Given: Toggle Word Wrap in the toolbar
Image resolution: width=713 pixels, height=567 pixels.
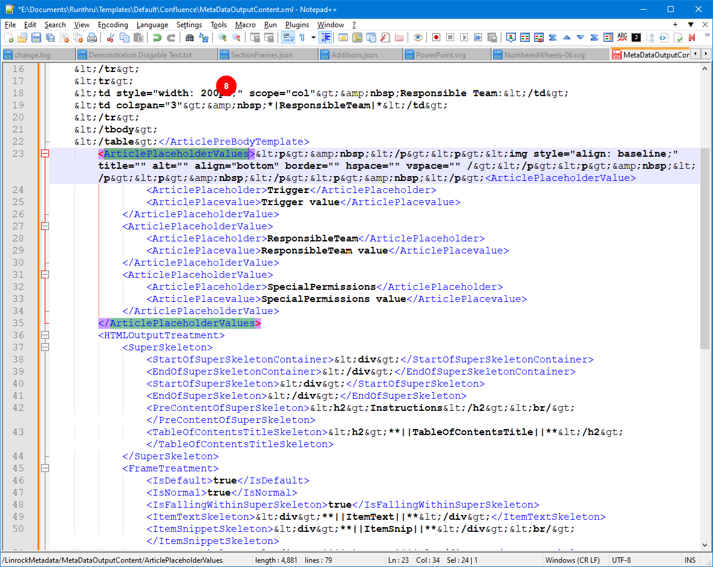Looking at the screenshot, I should pos(288,38).
